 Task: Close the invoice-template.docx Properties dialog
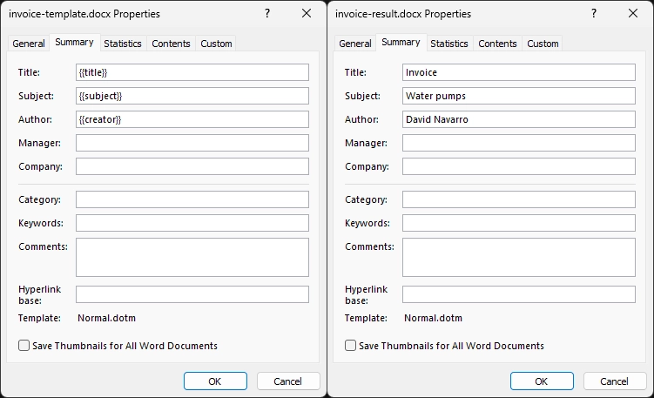click(x=307, y=13)
